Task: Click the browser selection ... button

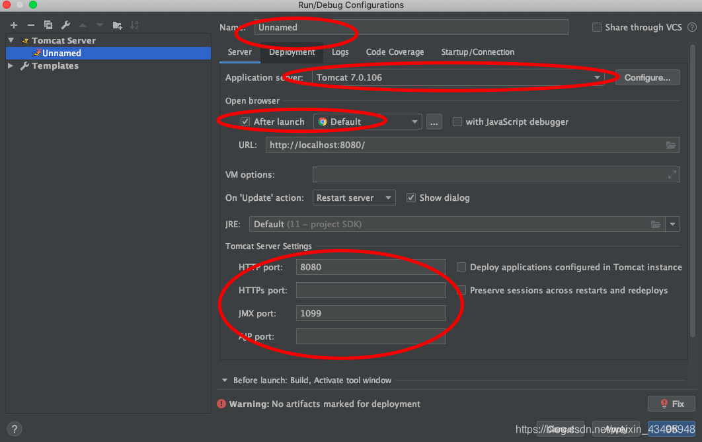Action: (434, 122)
